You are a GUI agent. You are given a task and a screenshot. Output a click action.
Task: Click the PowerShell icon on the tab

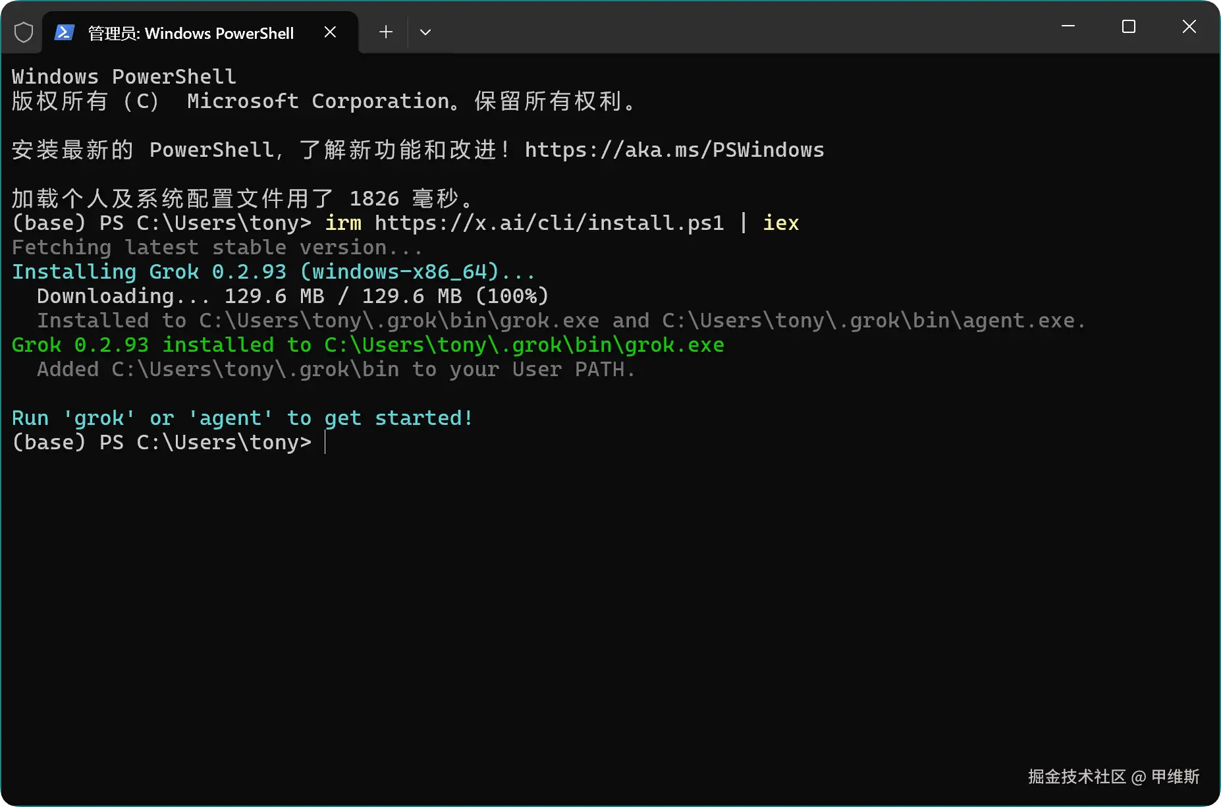(x=64, y=32)
